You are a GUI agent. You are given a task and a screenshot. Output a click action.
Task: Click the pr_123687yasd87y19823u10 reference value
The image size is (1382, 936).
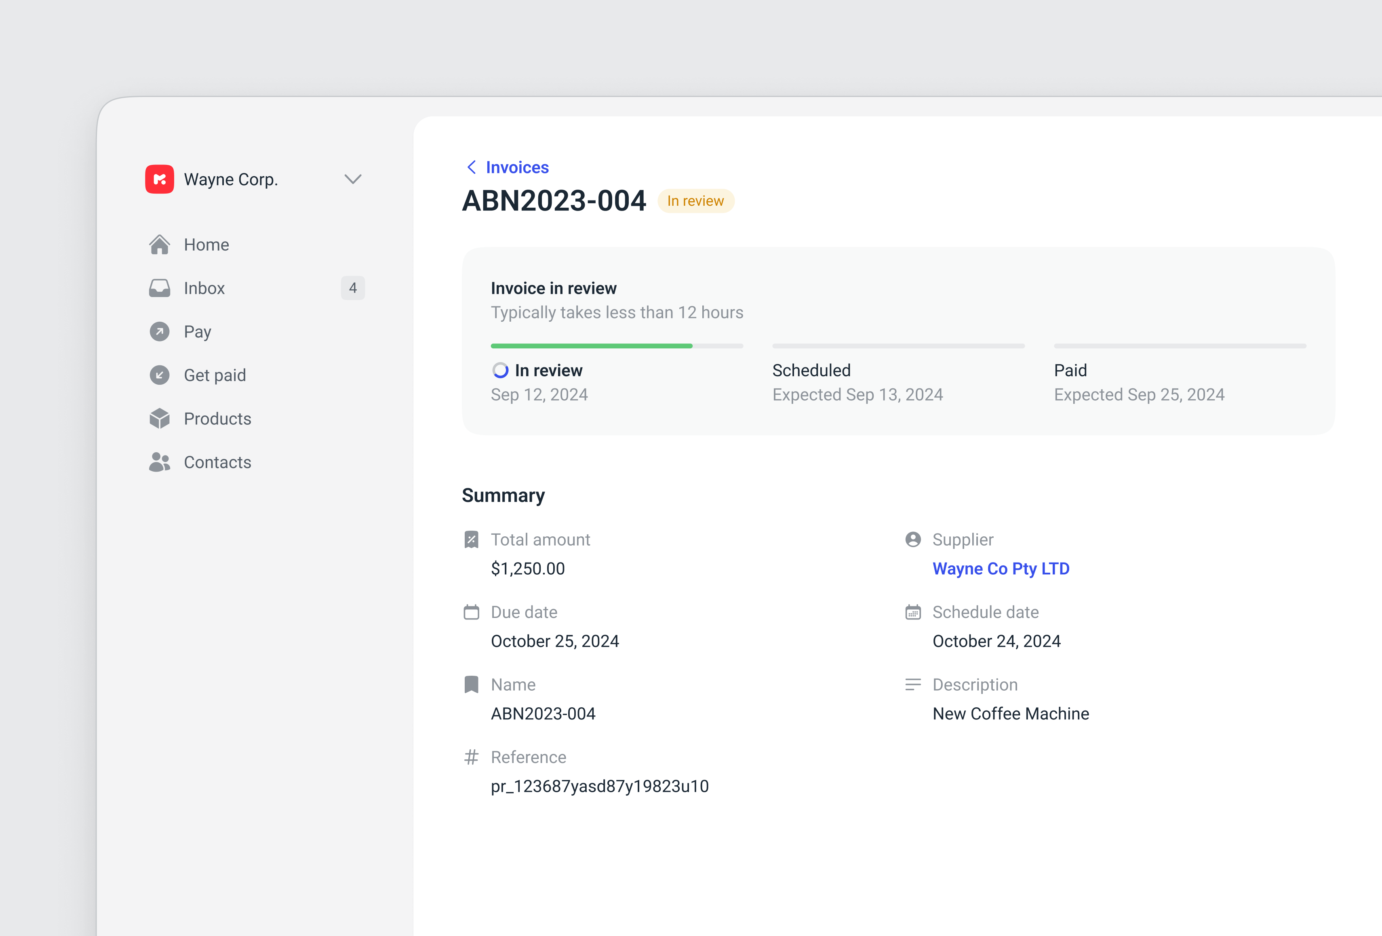[600, 786]
